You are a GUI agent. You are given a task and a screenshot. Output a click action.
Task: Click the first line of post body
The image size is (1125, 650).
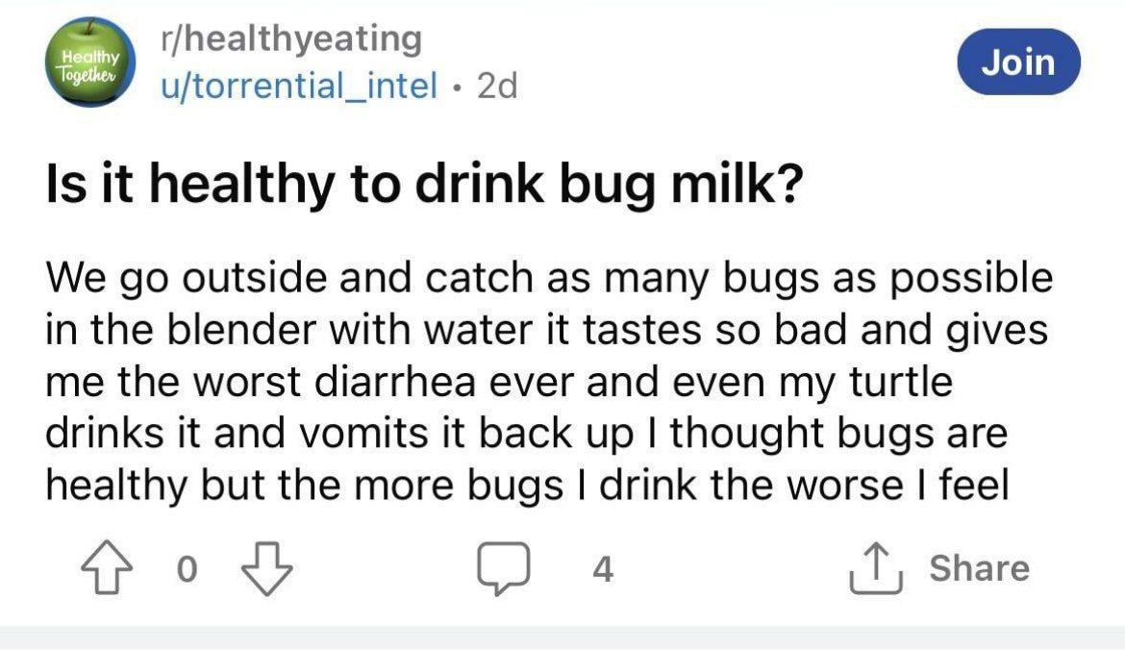(x=548, y=280)
